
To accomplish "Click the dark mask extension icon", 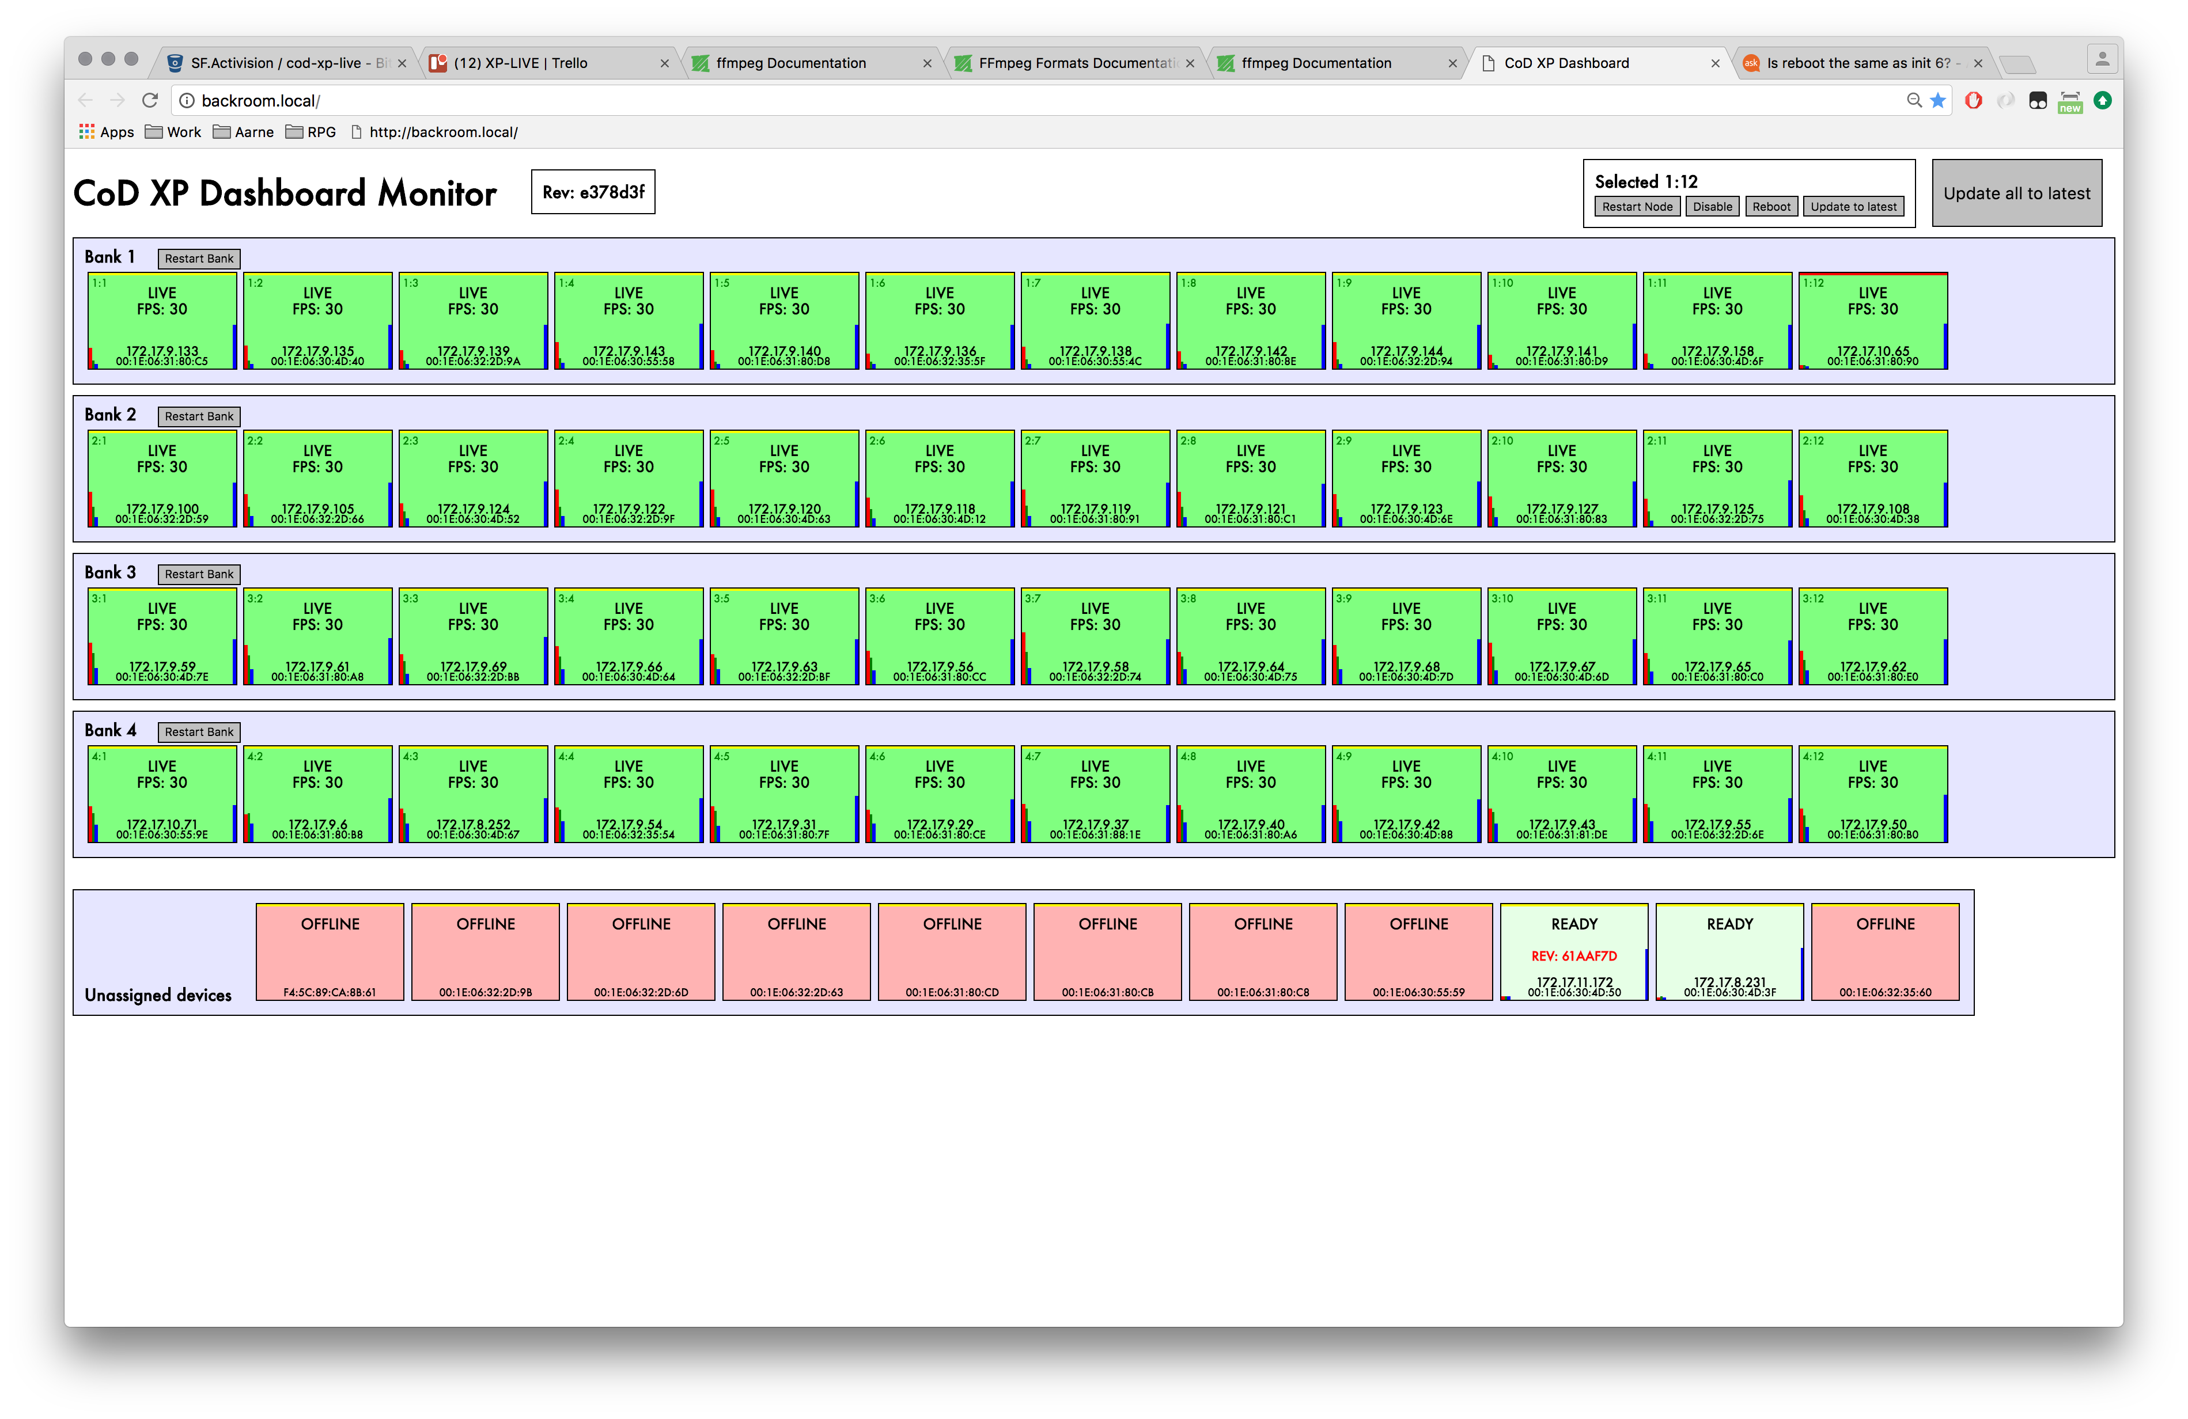I will tap(2038, 100).
